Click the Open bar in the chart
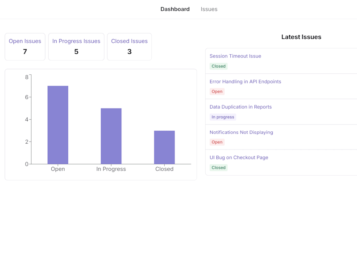This screenshot has width=357, height=267. [58, 125]
